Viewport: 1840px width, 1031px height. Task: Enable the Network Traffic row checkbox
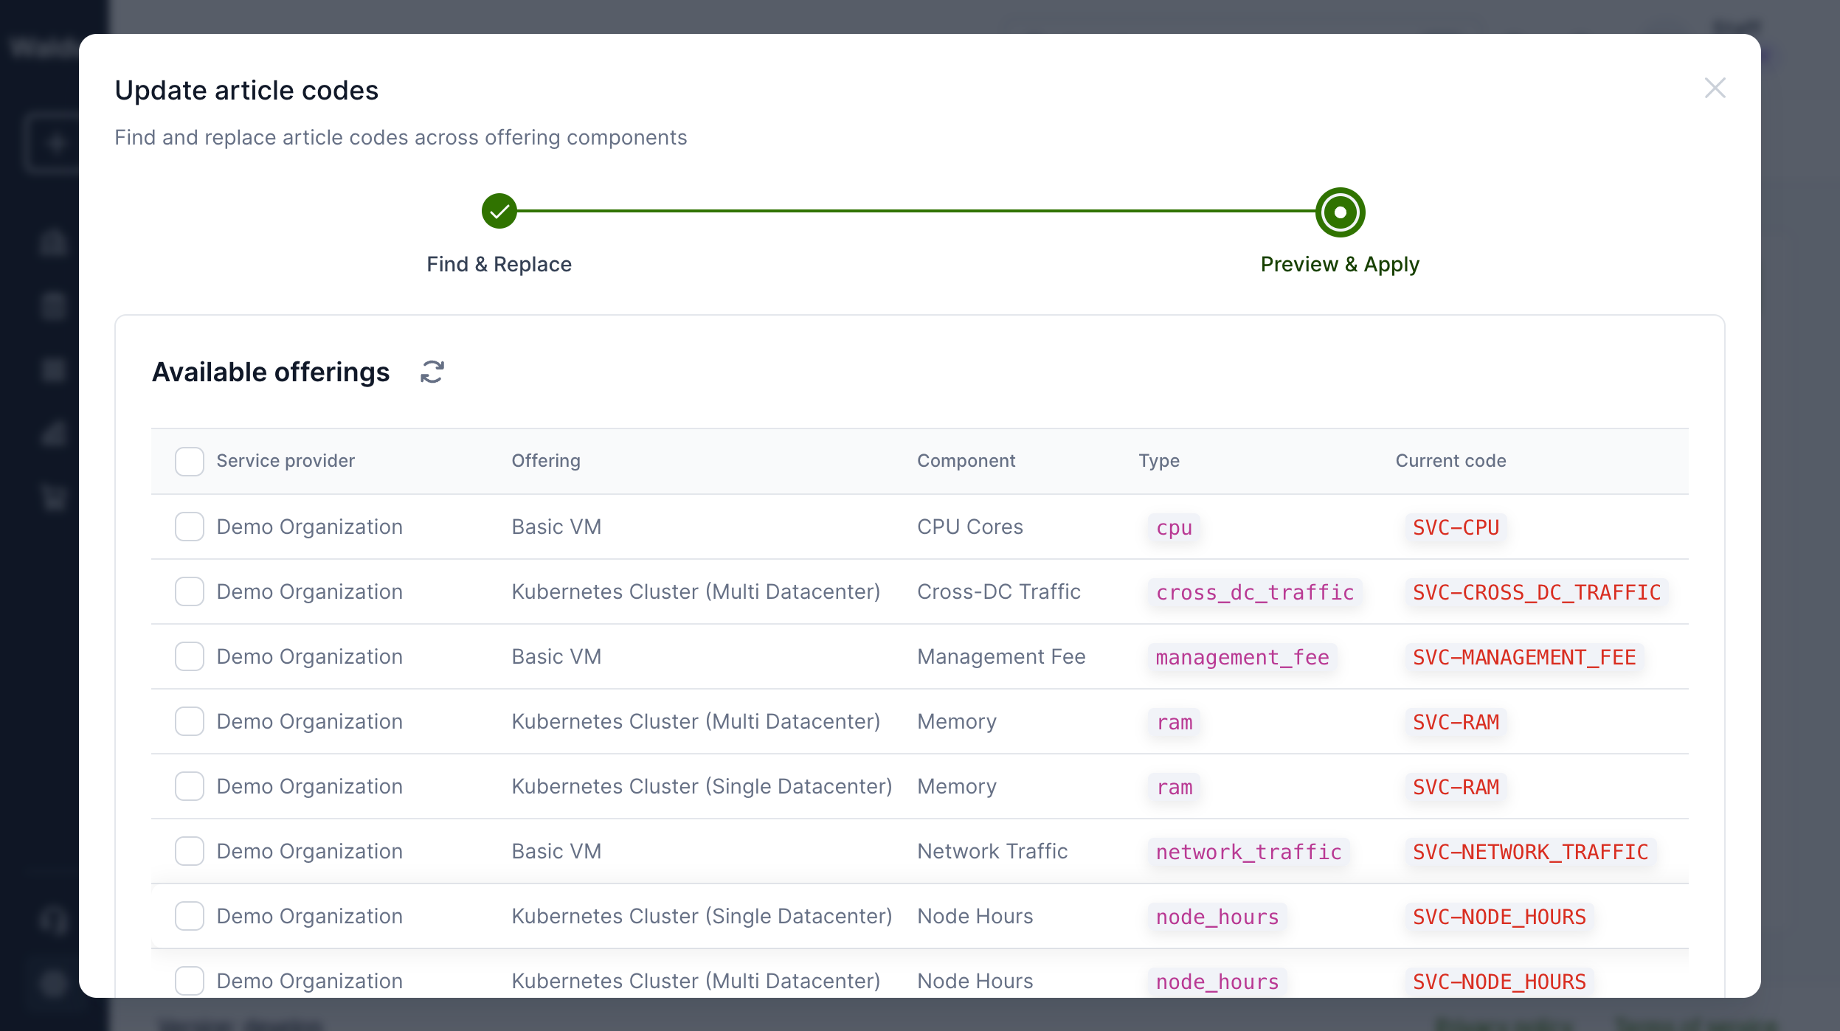pyautogui.click(x=190, y=852)
